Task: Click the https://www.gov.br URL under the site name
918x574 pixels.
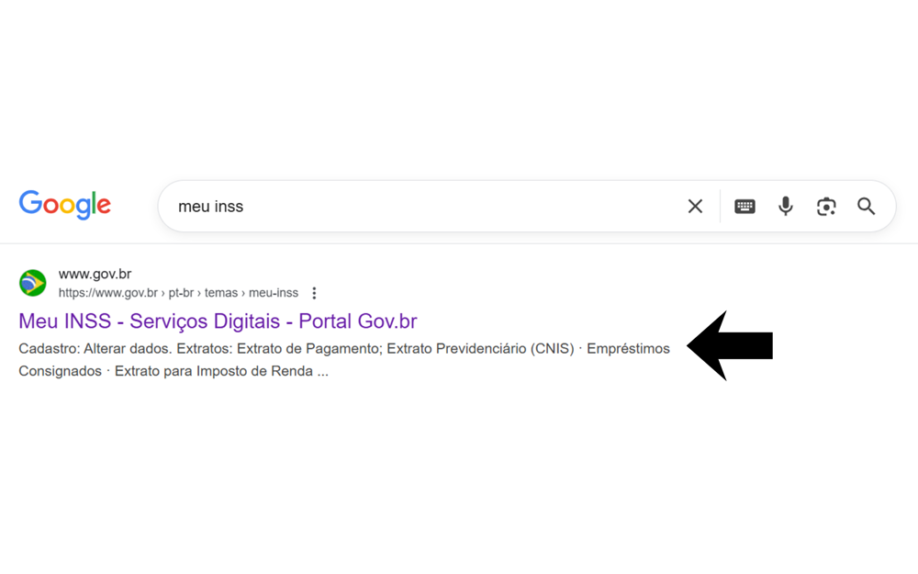Action: coord(108,293)
